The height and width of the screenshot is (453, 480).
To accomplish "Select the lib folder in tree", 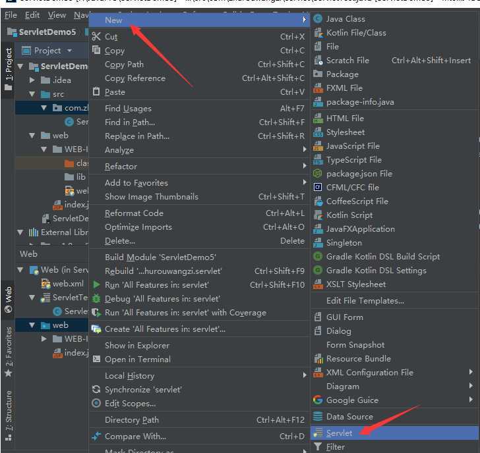I will coord(75,176).
